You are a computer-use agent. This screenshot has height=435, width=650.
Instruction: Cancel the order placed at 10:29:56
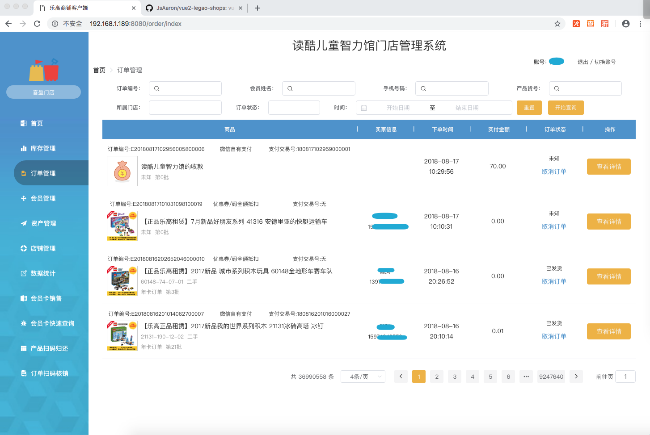point(554,172)
